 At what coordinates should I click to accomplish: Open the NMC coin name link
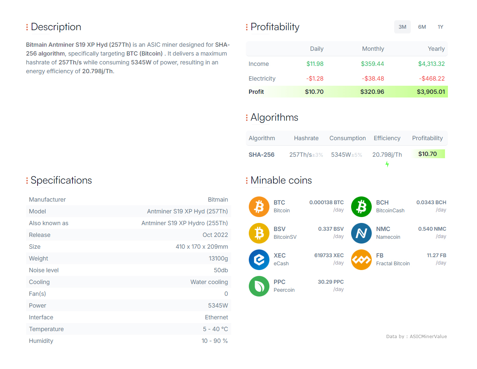point(383,229)
